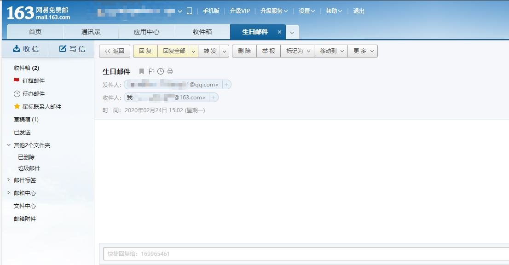This screenshot has height=265, width=509.
Task: Add sender to contacts with plus icon
Action: 226,85
